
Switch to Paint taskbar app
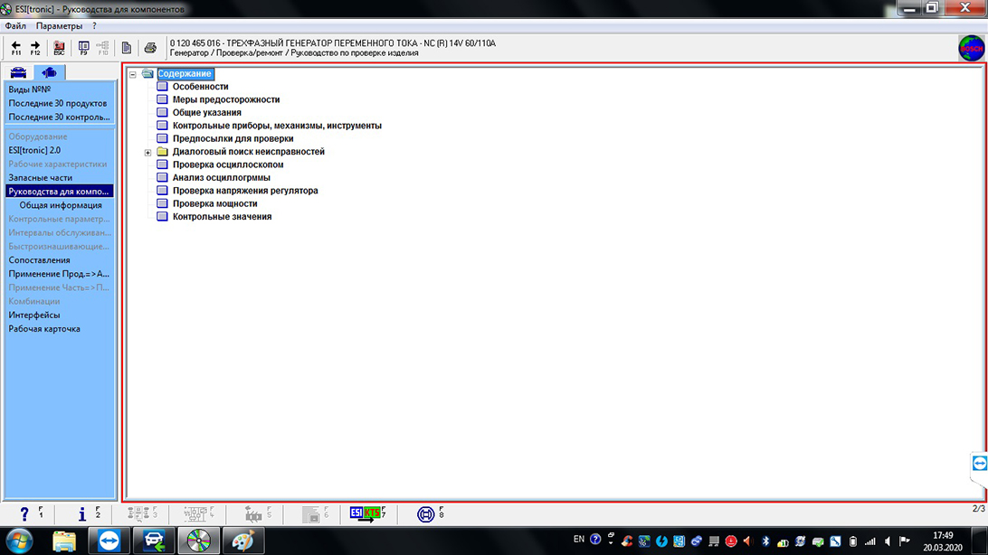[243, 541]
